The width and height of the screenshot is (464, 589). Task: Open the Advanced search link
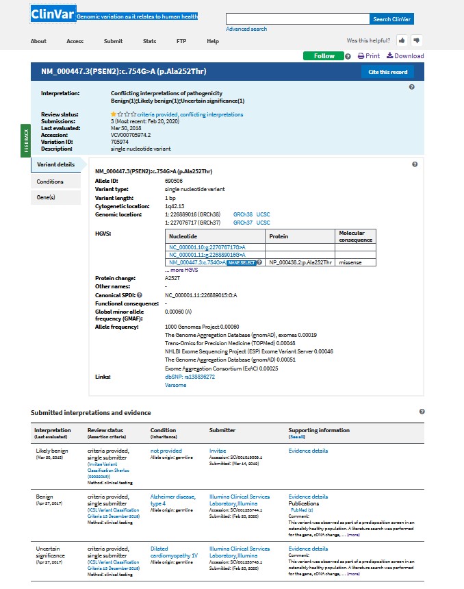click(246, 29)
